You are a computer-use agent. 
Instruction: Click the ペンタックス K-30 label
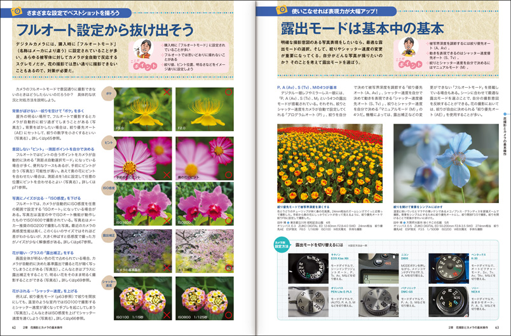[479, 256]
